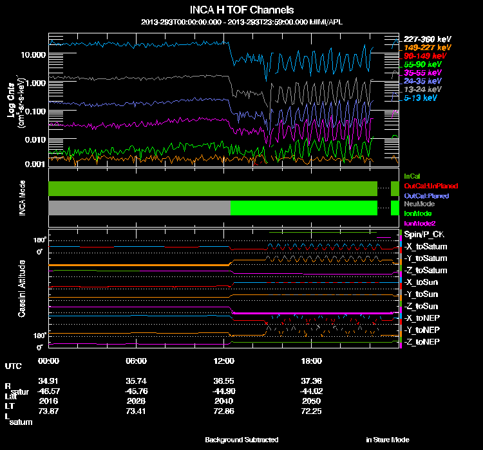The height and width of the screenshot is (450, 483).
Task: Select the orange 149-227 keV legend label
Action: pos(427,48)
